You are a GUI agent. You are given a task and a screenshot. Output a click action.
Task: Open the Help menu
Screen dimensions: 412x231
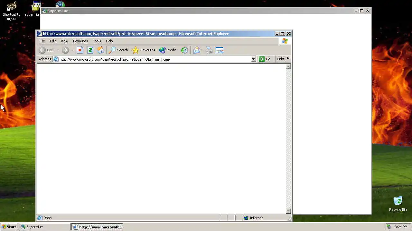tap(109, 41)
